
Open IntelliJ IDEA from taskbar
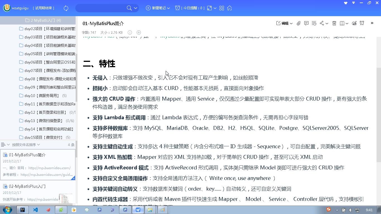pos(23,210)
